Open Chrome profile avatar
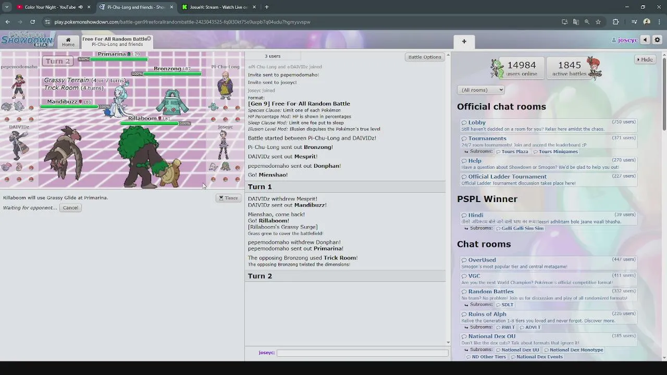This screenshot has height=375, width=667. coord(647,22)
